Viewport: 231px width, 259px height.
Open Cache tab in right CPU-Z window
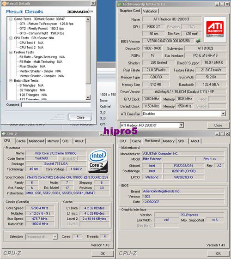[136, 141]
